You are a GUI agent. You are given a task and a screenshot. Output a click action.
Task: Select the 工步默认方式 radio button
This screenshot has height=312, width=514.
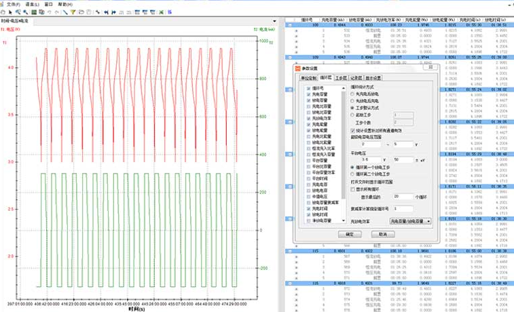(352, 107)
